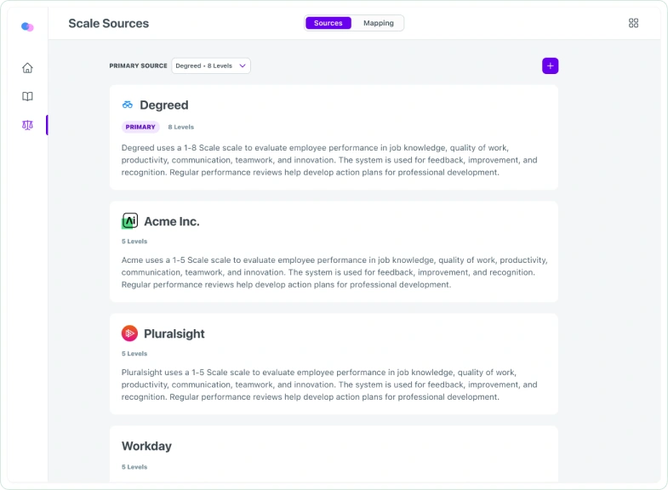
Task: Click the Acme Inc. description text
Action: (x=334, y=272)
